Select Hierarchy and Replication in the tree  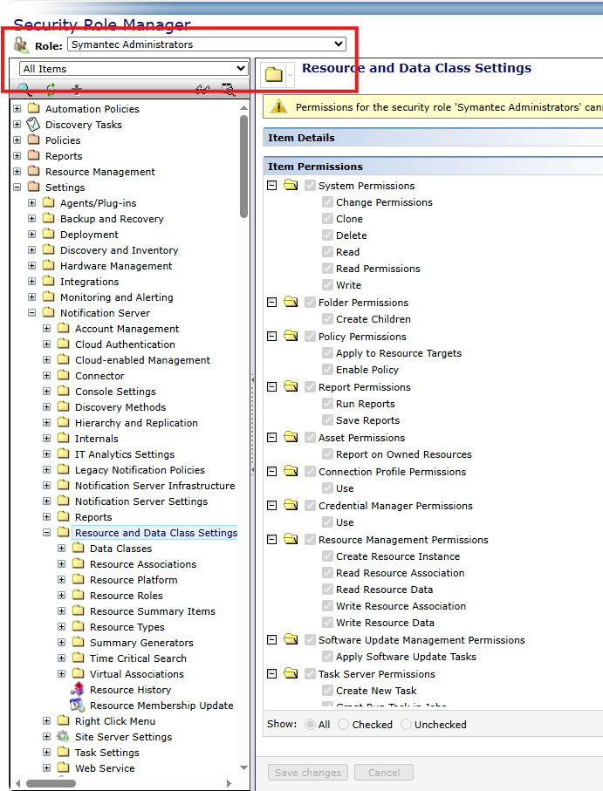(x=136, y=423)
